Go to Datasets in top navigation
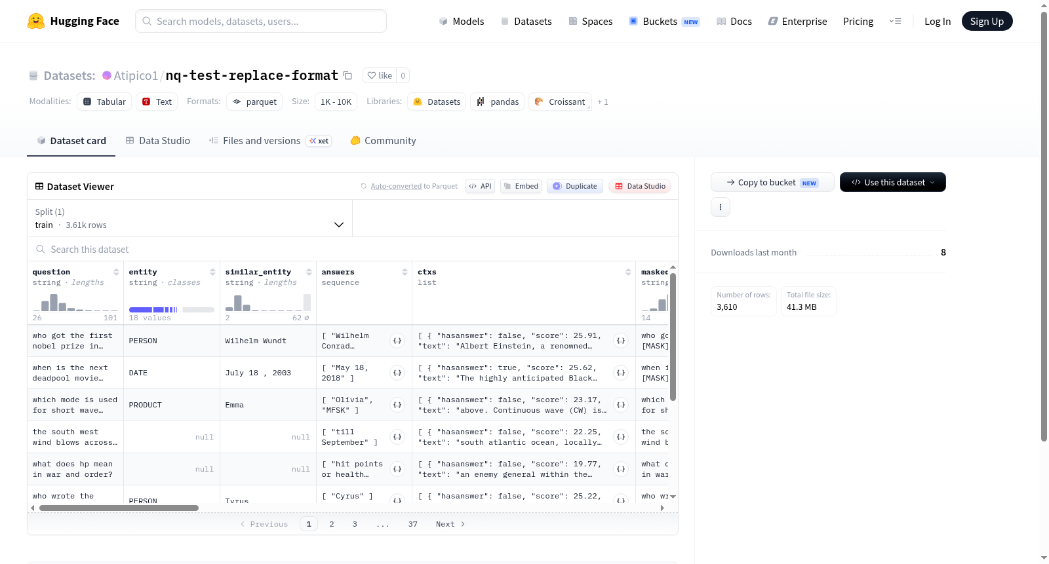This screenshot has width=1049, height=564. click(526, 21)
